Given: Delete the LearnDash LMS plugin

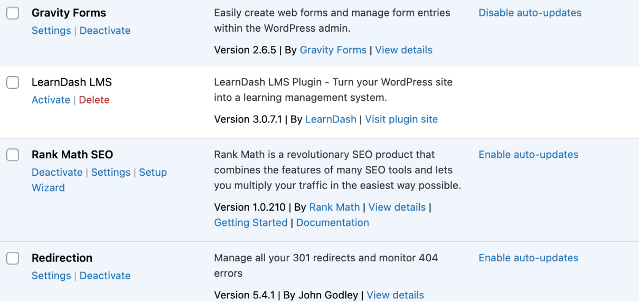Looking at the screenshot, I should [x=94, y=100].
